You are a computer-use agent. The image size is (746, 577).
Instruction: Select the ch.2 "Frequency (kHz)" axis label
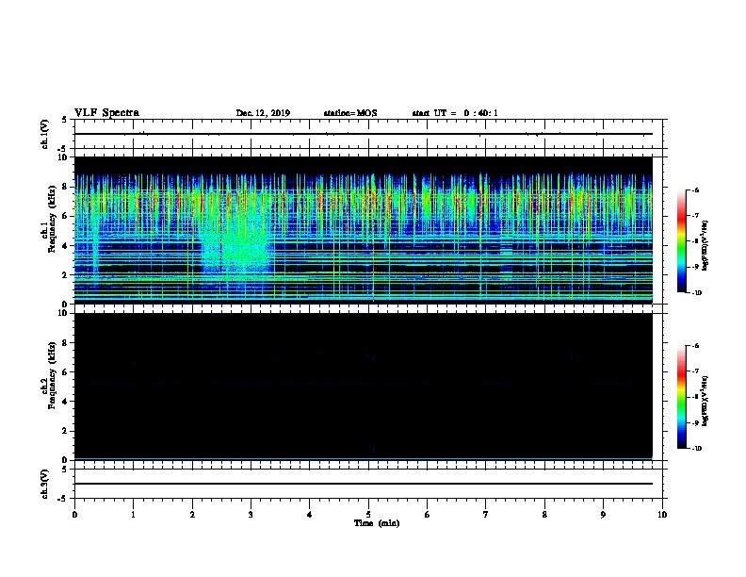point(52,375)
